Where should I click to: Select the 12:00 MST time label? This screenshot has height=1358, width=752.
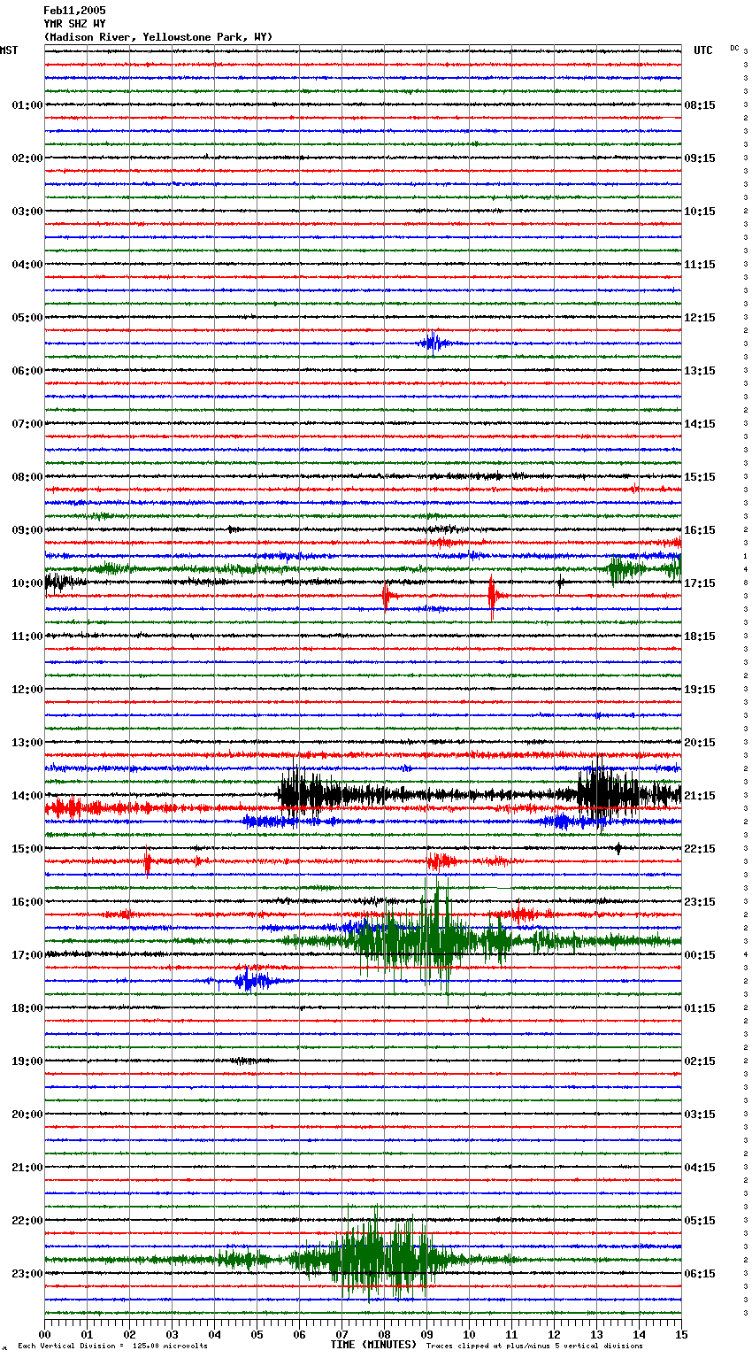pos(27,690)
